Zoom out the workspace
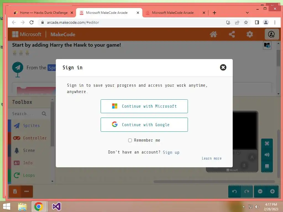 pyautogui.click(x=260, y=192)
